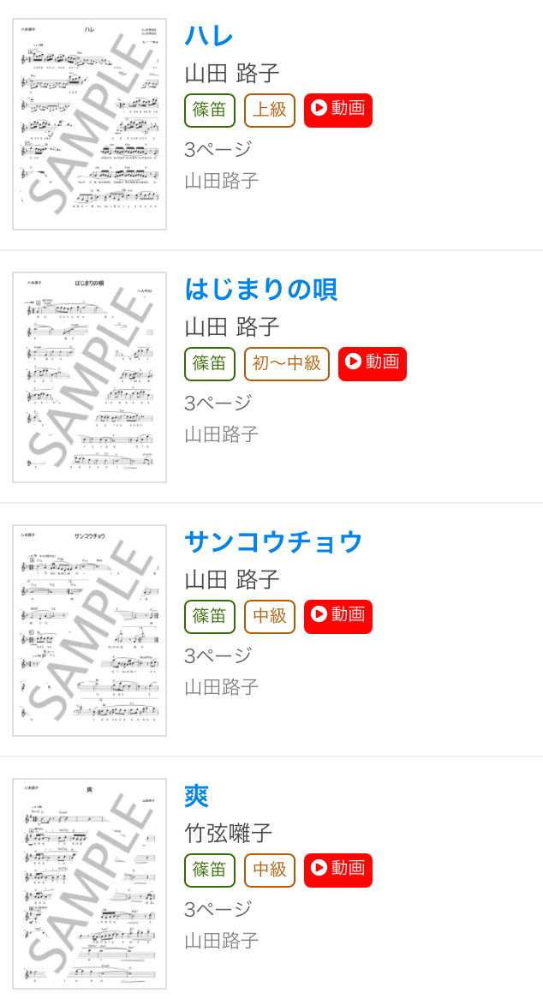The image size is (543, 1005).
Task: Select the 中級 tag under 爽
Action: pyautogui.click(x=269, y=870)
